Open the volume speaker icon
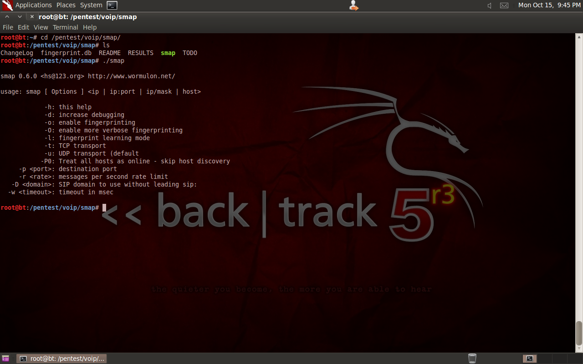The height and width of the screenshot is (364, 583). pyautogui.click(x=490, y=5)
